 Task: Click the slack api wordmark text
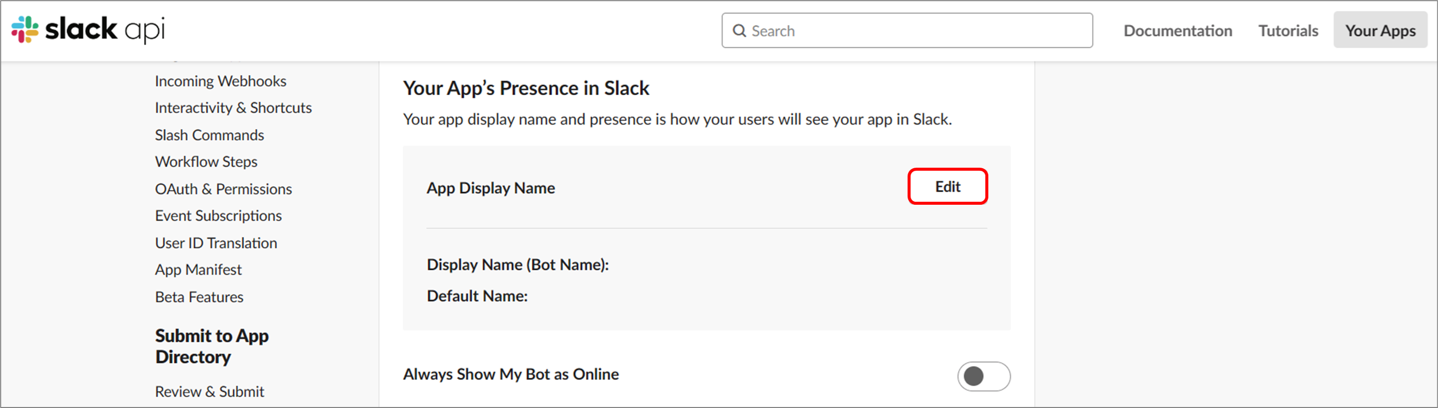[105, 30]
